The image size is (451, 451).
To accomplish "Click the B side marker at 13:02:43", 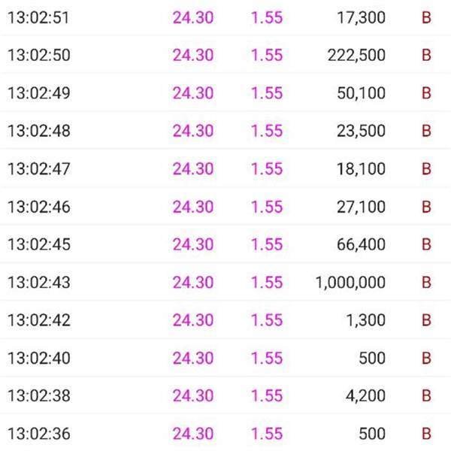I will click(426, 283).
